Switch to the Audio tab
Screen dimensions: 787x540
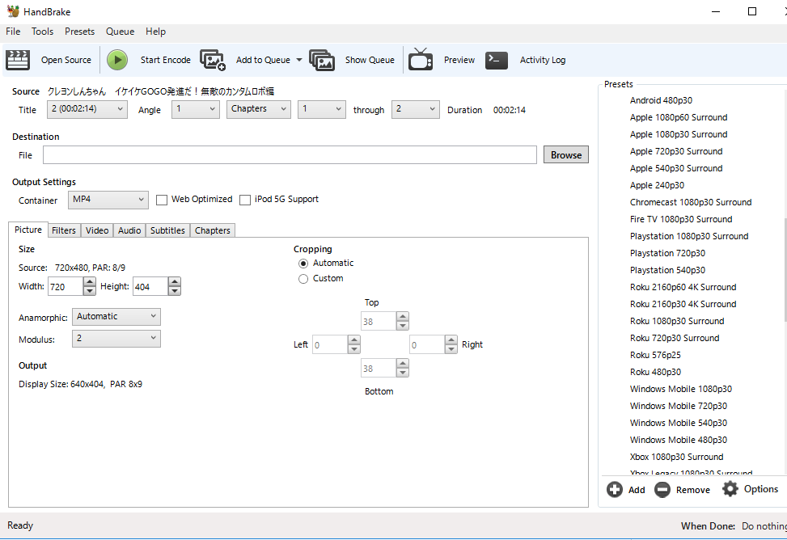[x=129, y=230]
